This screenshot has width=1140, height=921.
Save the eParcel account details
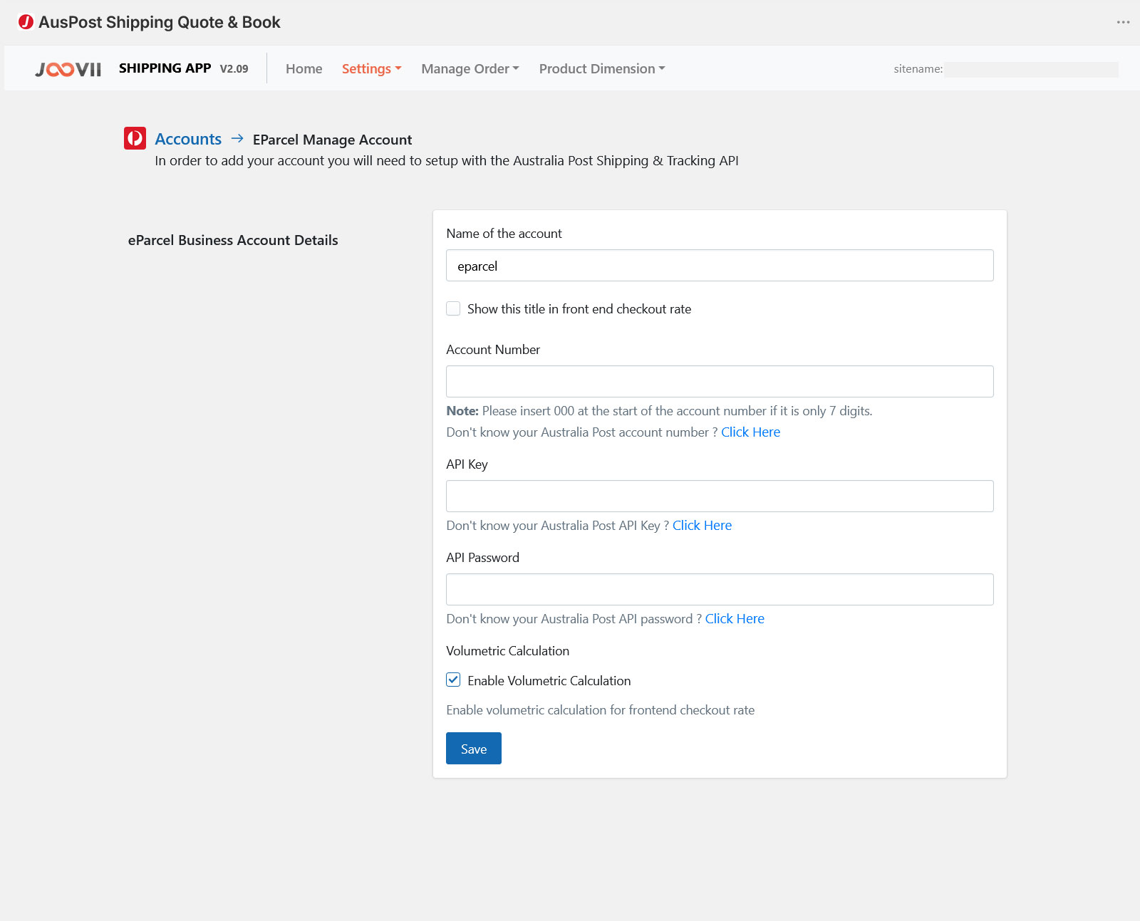474,749
